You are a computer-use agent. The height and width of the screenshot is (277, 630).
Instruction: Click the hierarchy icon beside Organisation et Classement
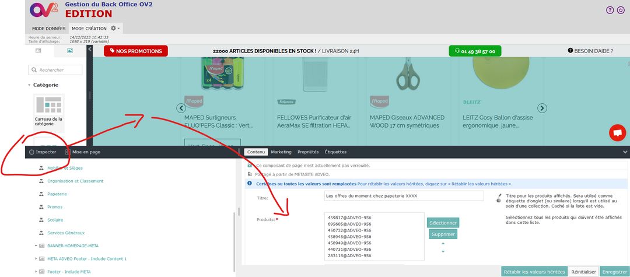pos(41,181)
